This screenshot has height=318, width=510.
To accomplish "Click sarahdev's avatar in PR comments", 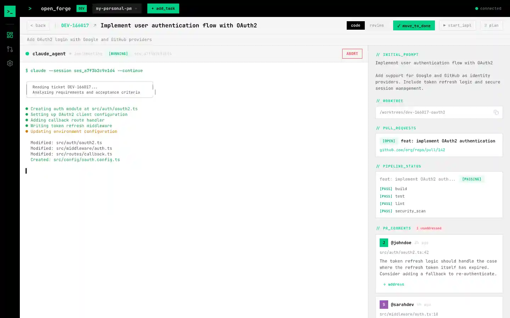I will pos(384,305).
